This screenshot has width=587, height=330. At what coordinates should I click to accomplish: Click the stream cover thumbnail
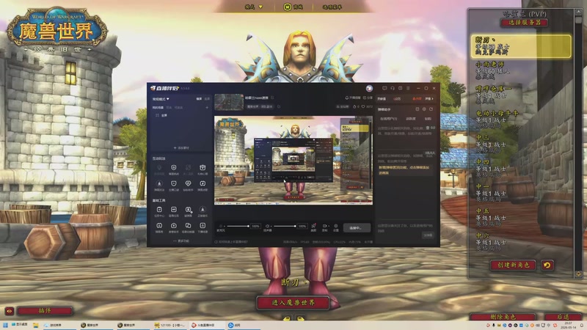229,102
